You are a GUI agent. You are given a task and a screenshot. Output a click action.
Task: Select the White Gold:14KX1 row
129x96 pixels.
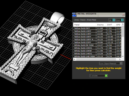pyautogui.click(x=97, y=54)
